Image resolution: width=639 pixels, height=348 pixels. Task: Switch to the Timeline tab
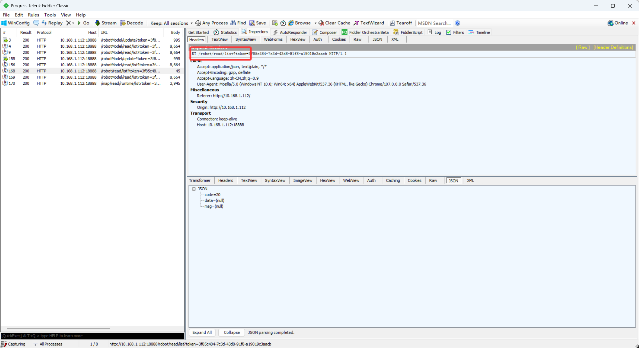point(479,32)
